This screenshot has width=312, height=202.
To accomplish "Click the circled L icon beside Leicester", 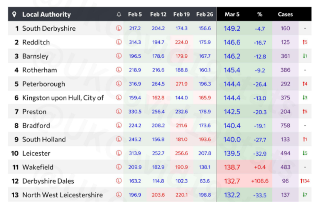I will coord(119,153).
